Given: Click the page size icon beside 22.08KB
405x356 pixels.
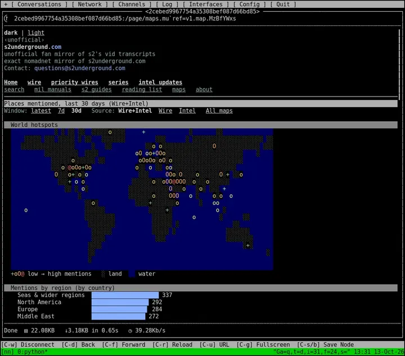Looking at the screenshot, I should coord(26,331).
